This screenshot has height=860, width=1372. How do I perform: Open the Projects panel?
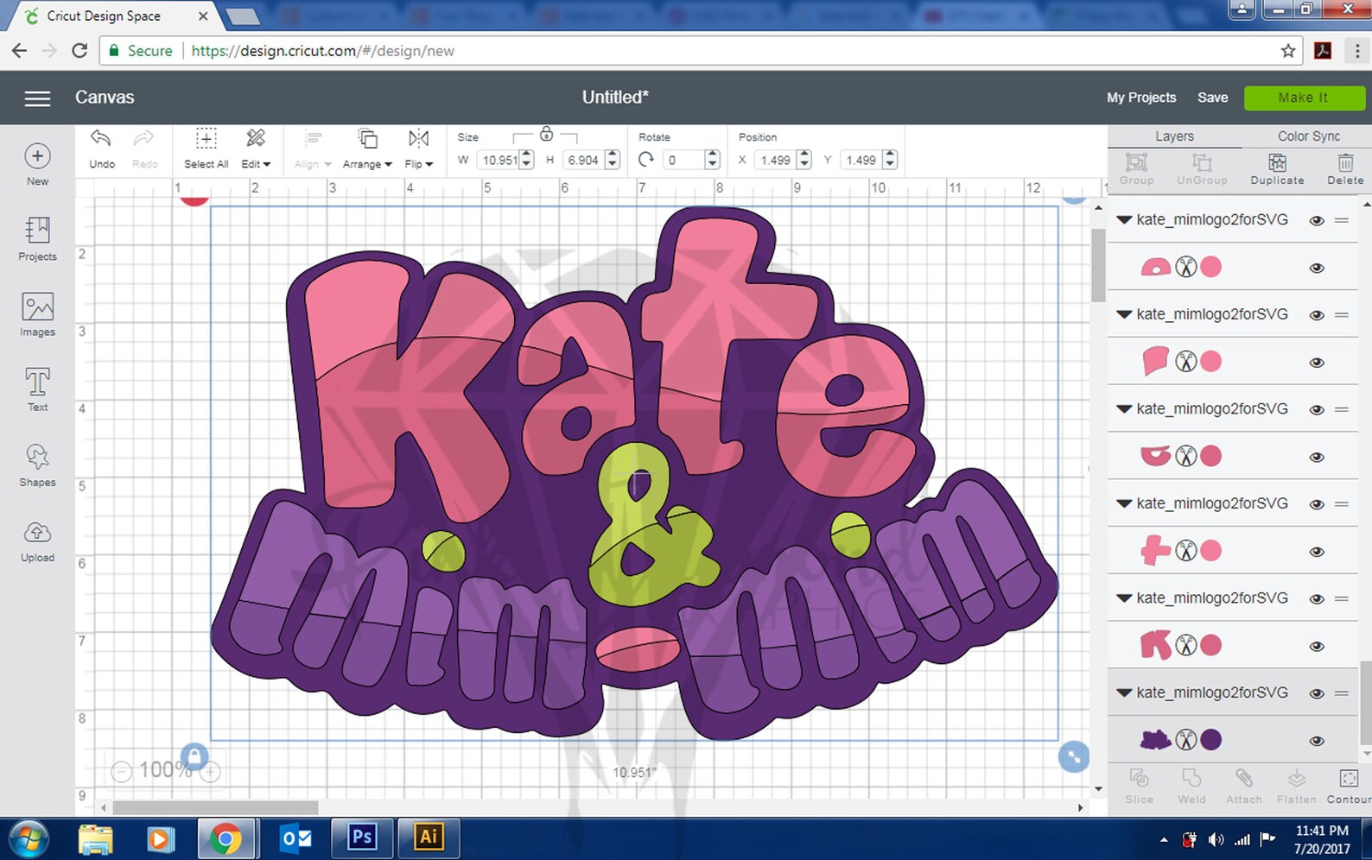tap(37, 239)
